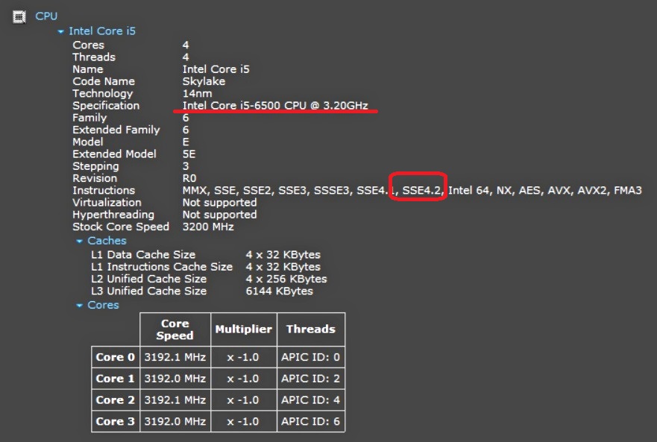
Task: Select Hyperthreading's Not supported value
Action: [x=219, y=215]
